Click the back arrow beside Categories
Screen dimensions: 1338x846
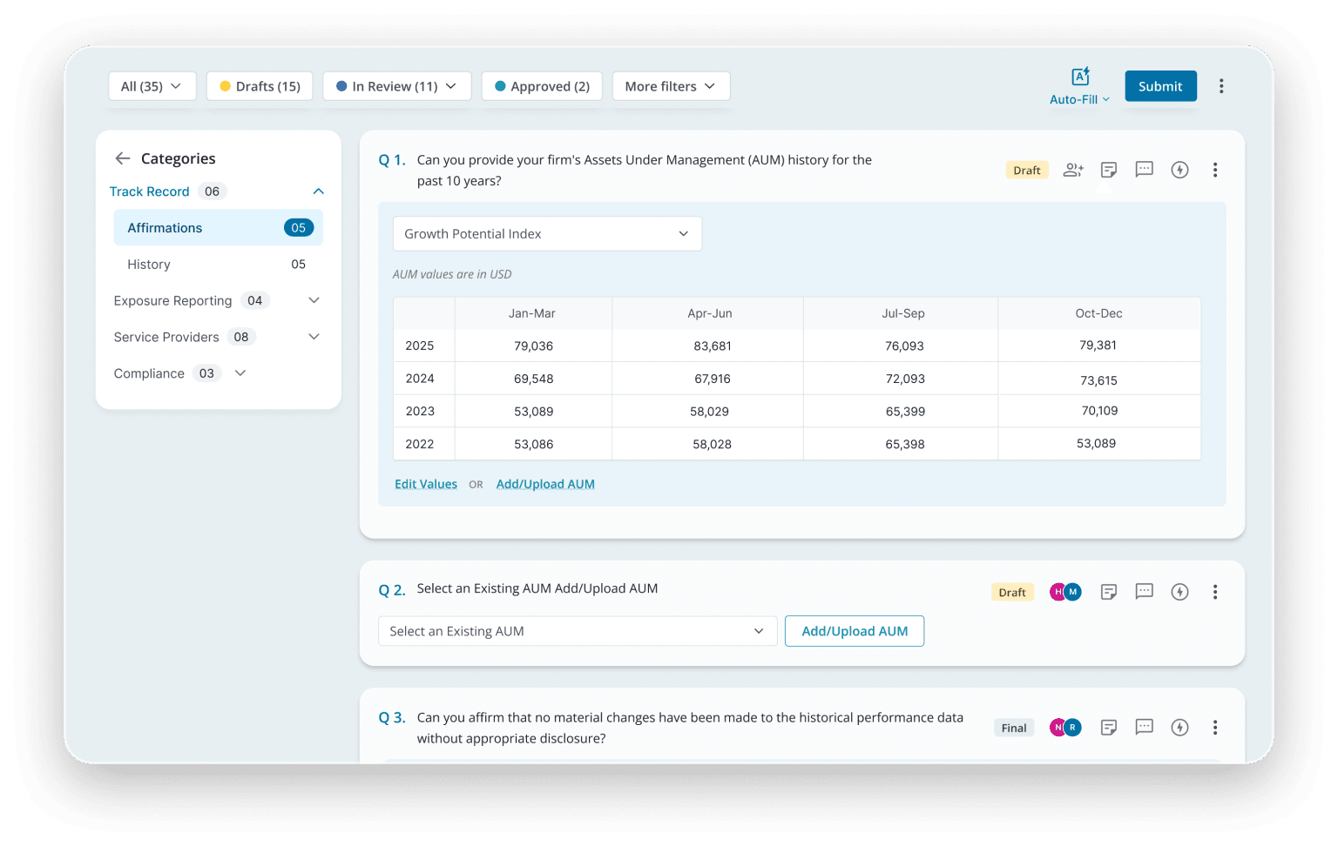pyautogui.click(x=123, y=158)
